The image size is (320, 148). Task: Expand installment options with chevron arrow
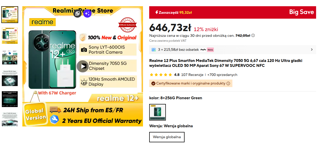click(312, 50)
